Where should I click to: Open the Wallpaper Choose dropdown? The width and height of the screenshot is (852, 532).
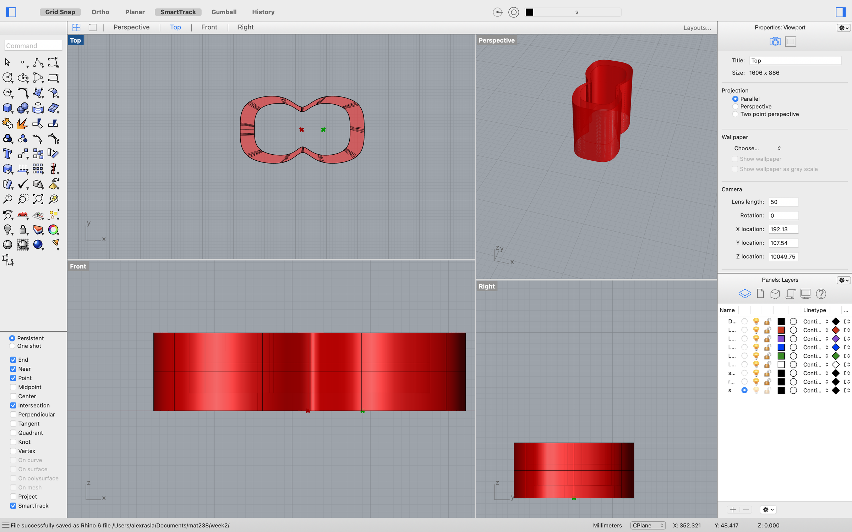(757, 148)
